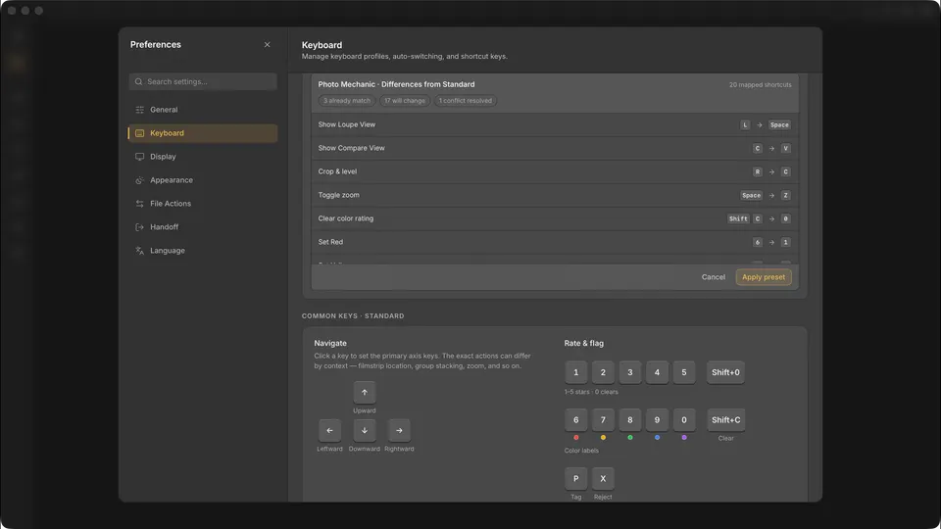Apply the Photo Mechanic preset

(764, 277)
